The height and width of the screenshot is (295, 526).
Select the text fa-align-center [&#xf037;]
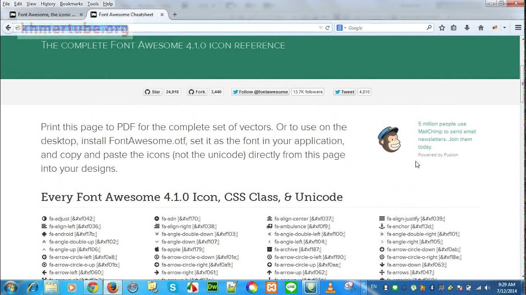click(x=304, y=219)
